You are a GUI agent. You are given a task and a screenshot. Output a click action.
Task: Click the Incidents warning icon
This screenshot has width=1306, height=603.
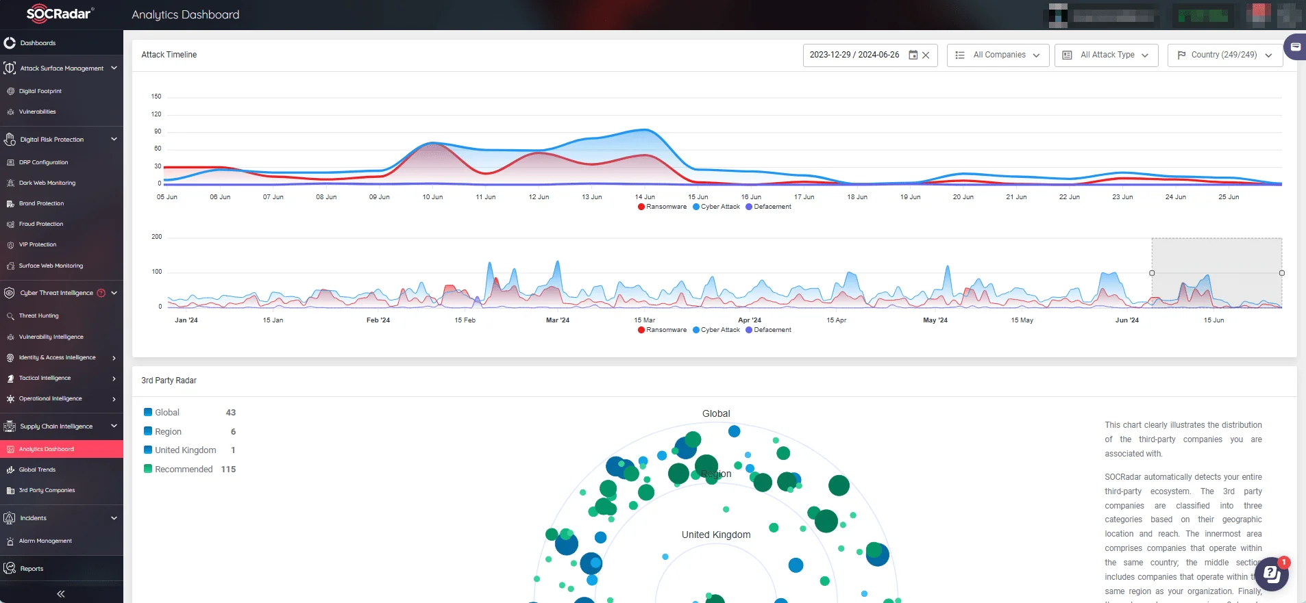coord(10,518)
